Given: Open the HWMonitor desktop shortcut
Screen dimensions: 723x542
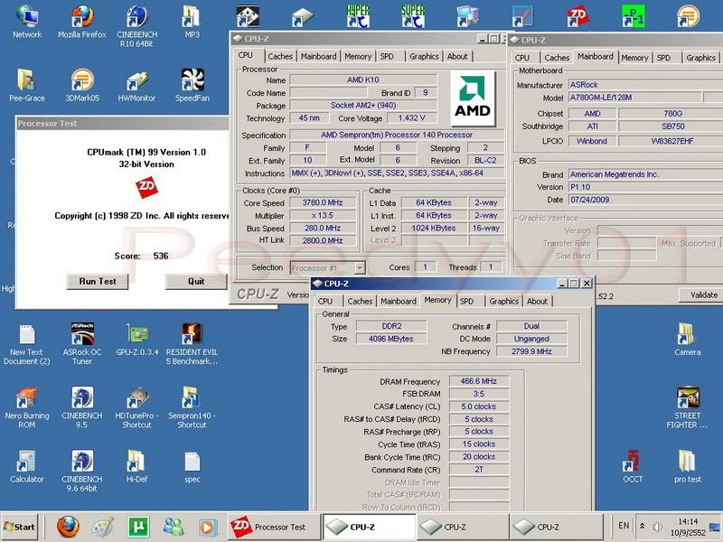Looking at the screenshot, I should tap(137, 85).
